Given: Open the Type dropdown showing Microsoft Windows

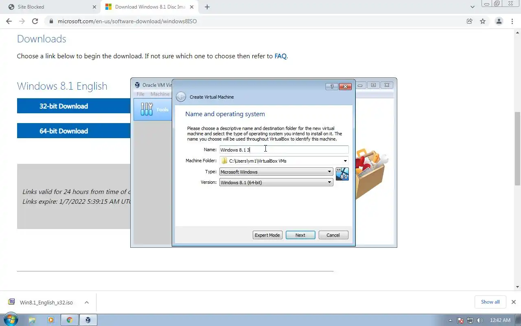Looking at the screenshot, I should click(x=276, y=172).
